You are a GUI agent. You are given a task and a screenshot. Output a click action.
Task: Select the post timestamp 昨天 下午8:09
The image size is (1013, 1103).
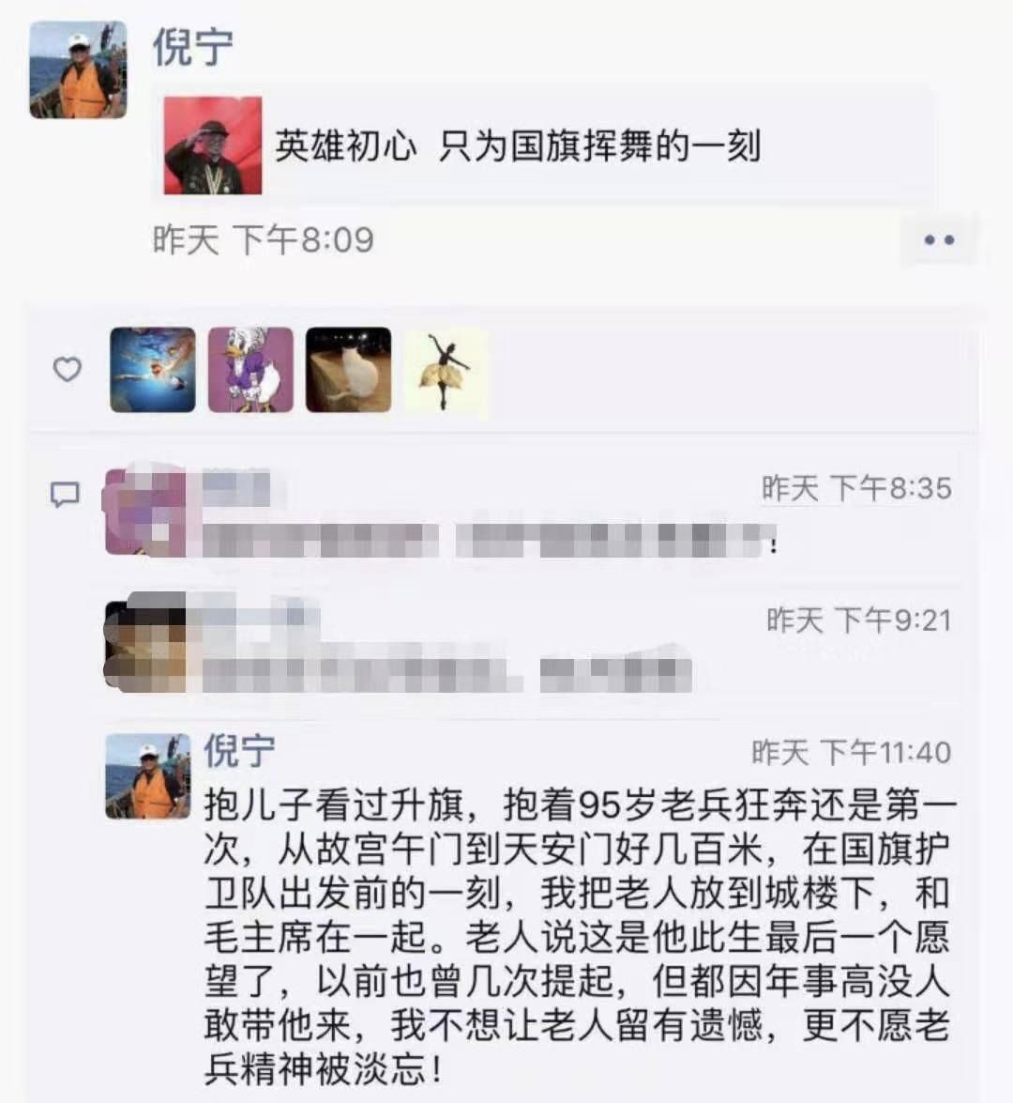click(263, 240)
